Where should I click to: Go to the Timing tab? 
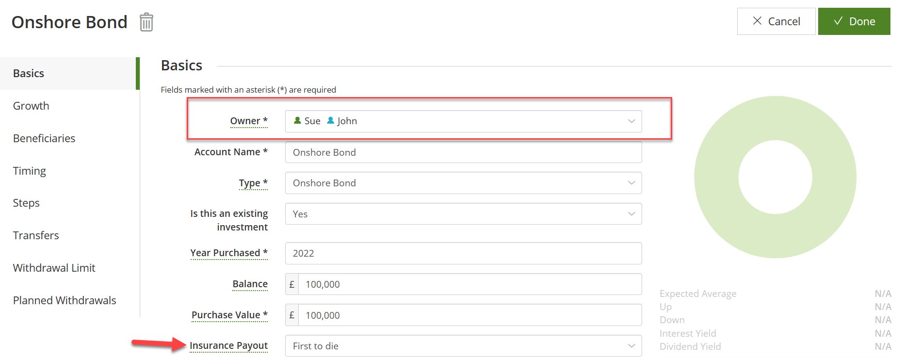[x=30, y=171]
